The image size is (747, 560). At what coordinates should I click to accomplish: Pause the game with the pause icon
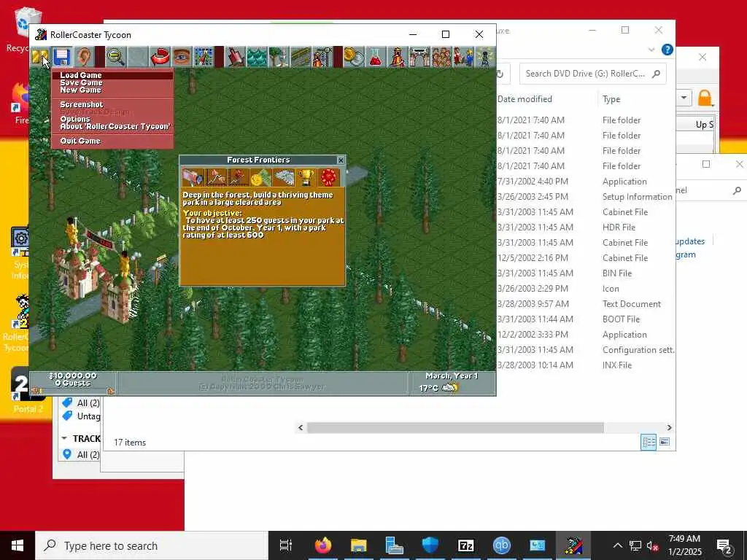[41, 57]
